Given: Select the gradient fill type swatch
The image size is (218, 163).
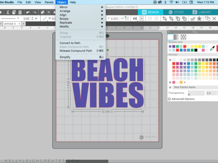Looking at the screenshot, I should (x=177, y=37).
